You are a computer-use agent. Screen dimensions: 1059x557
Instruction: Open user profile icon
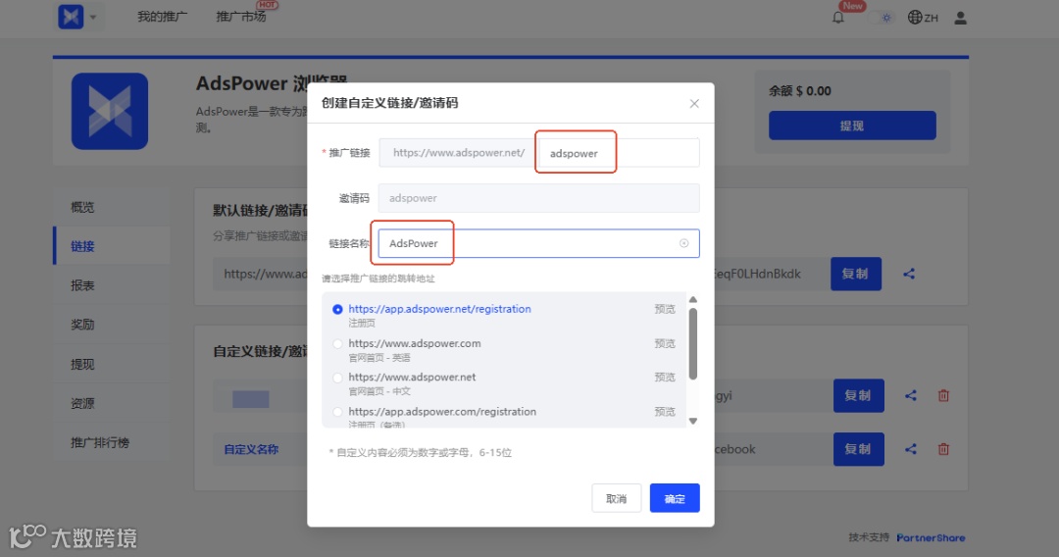coord(960,18)
